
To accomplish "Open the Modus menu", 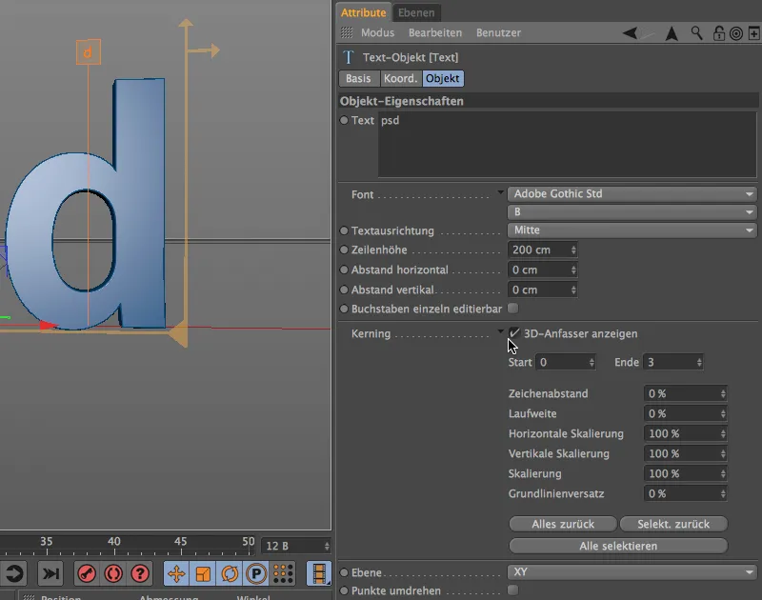I will coord(377,32).
